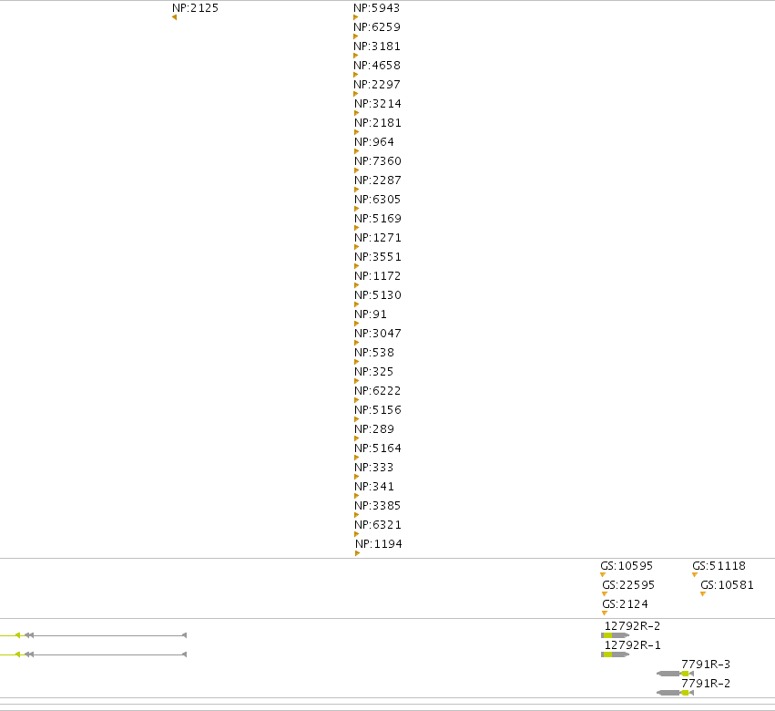Image resolution: width=775 pixels, height=711 pixels.
Task: Select the NP:6259 feature label
Action: click(377, 27)
